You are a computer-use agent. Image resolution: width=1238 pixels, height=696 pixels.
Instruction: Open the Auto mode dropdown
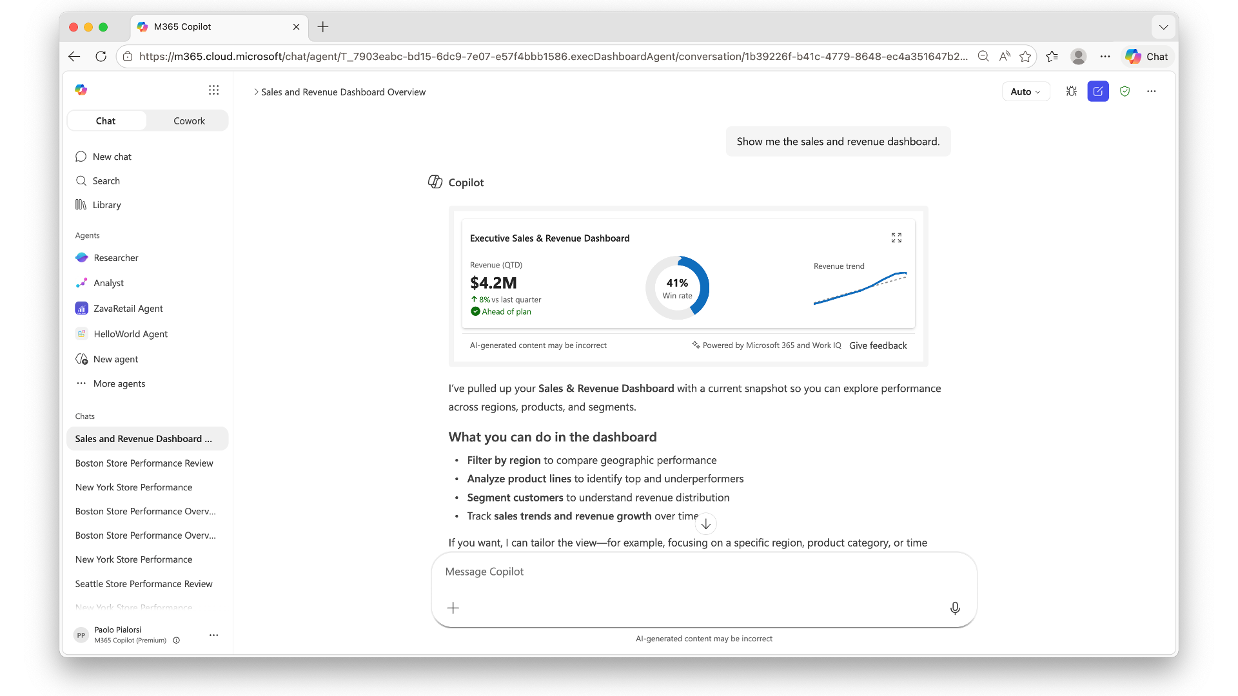tap(1025, 92)
